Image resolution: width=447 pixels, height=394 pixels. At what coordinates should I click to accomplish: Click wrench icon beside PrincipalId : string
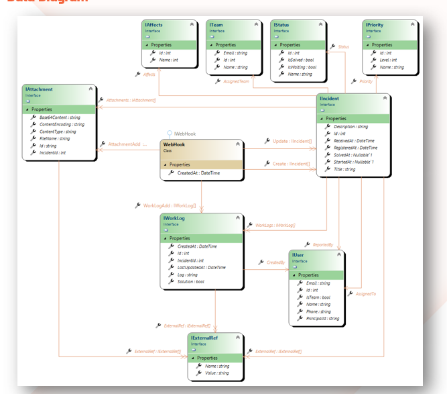300,319
